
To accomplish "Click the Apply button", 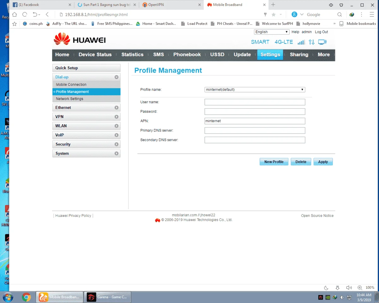I will (x=323, y=162).
